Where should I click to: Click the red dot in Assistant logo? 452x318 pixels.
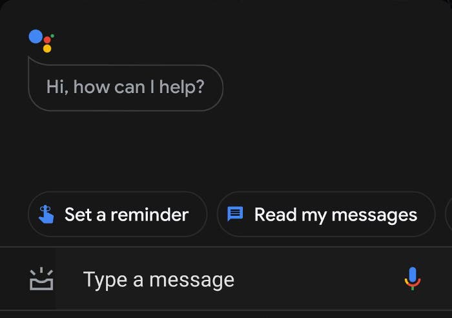click(47, 40)
